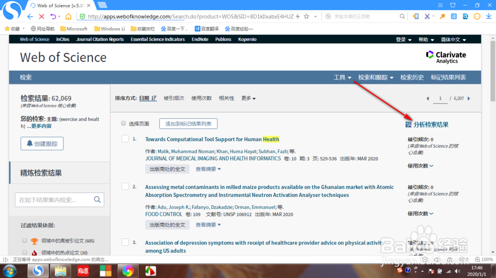Check 领域中的热点论文 filter checkbox
This screenshot has height=278, width=496.
coord(25,252)
